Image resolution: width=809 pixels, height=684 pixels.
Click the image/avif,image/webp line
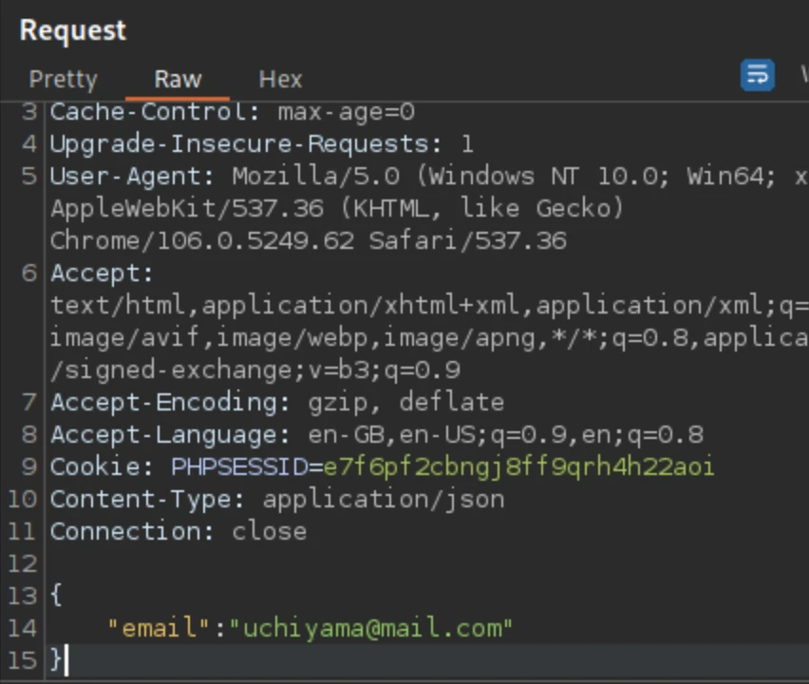click(429, 338)
